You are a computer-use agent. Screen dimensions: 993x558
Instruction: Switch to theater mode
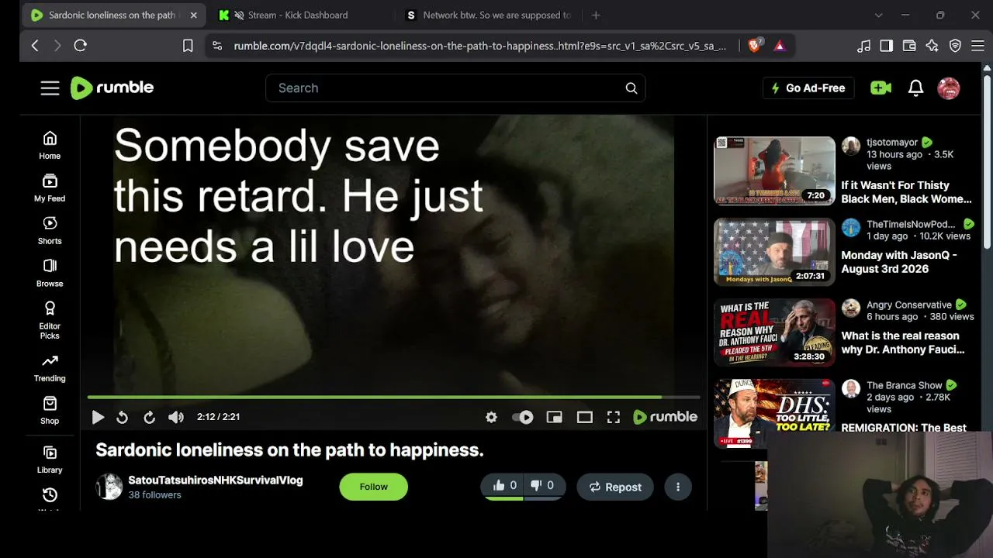point(584,417)
